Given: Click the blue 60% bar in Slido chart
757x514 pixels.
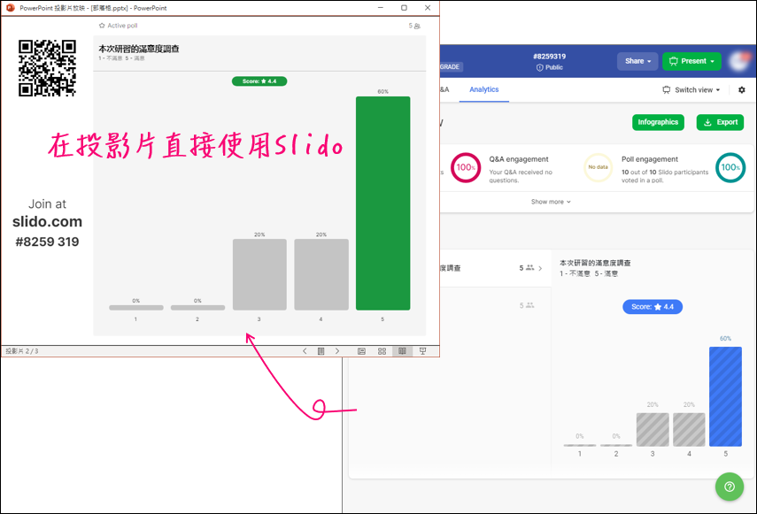Looking at the screenshot, I should point(725,396).
